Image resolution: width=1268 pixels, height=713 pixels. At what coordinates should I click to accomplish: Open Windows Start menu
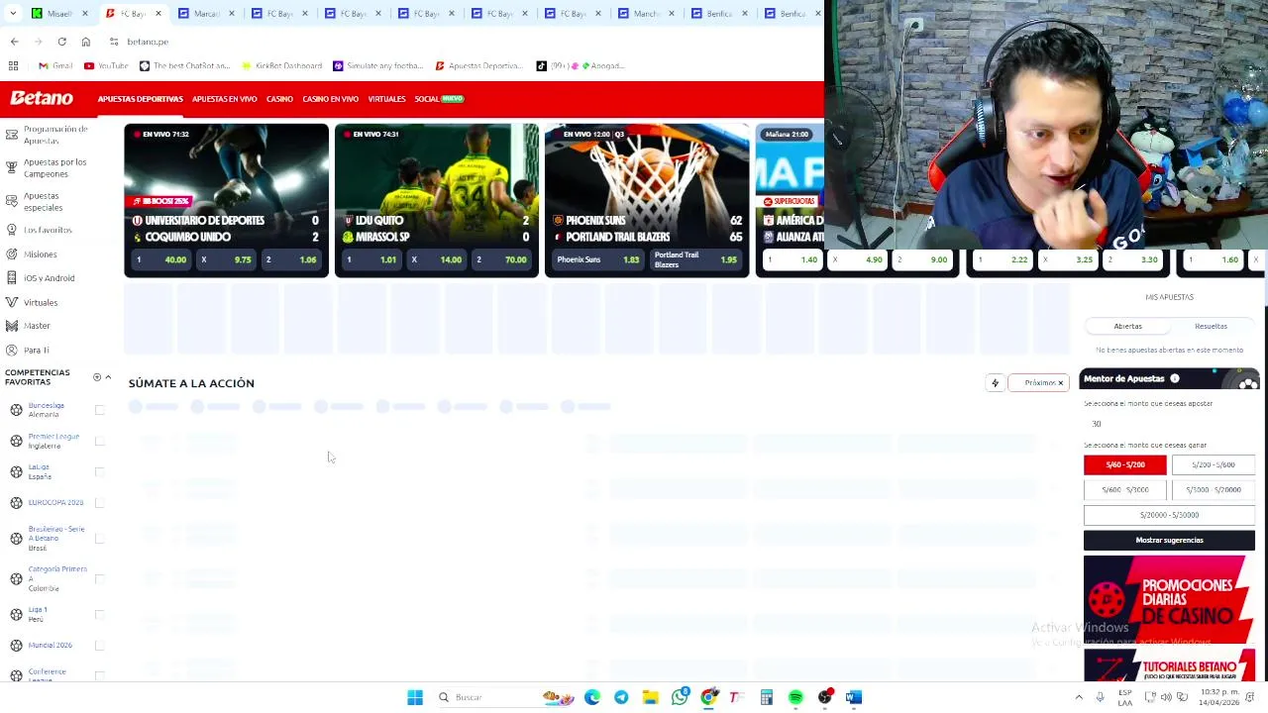coord(415,697)
